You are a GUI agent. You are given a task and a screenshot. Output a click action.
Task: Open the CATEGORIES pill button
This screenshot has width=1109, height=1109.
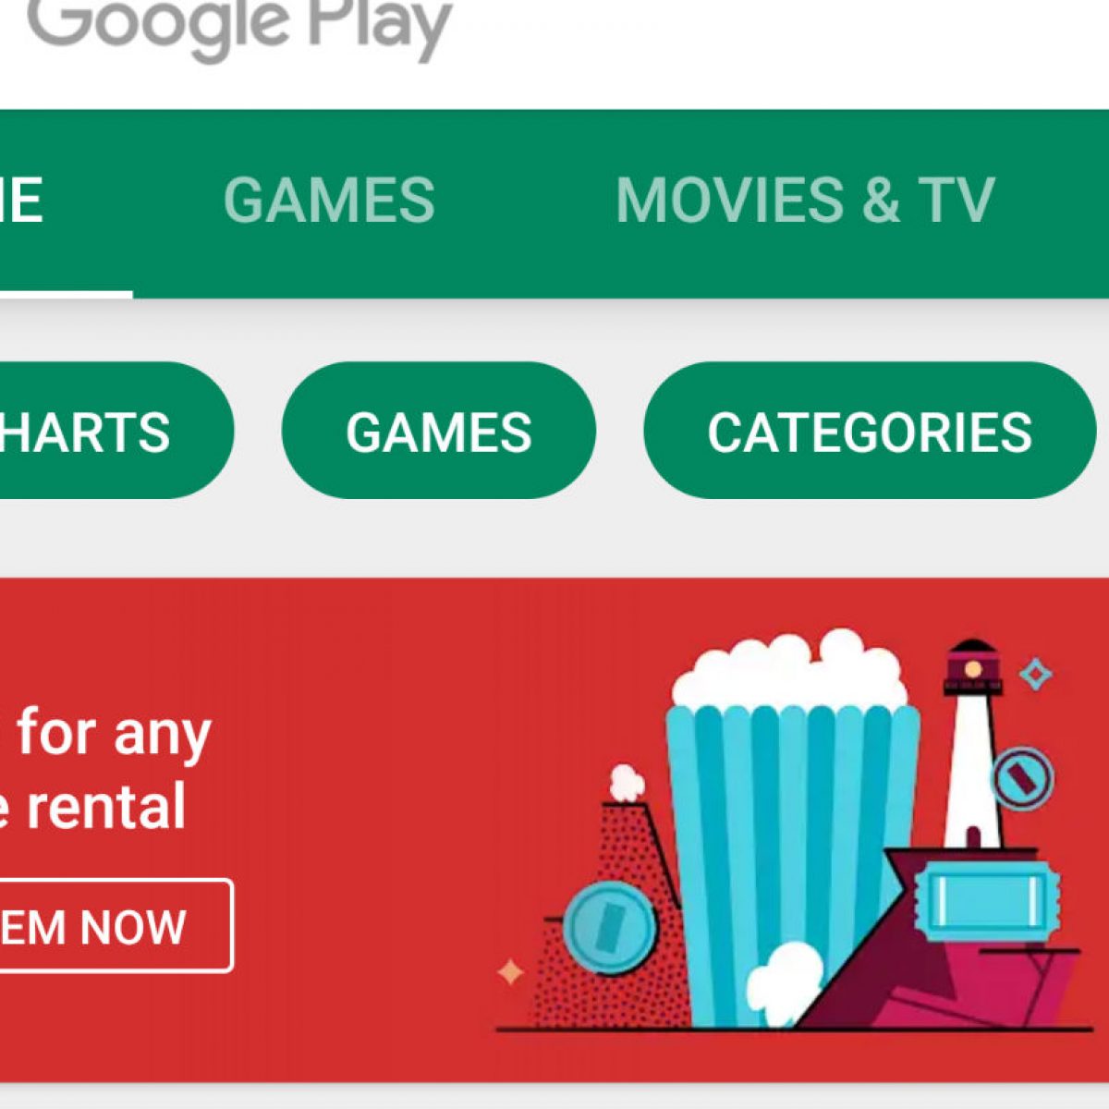click(x=870, y=431)
